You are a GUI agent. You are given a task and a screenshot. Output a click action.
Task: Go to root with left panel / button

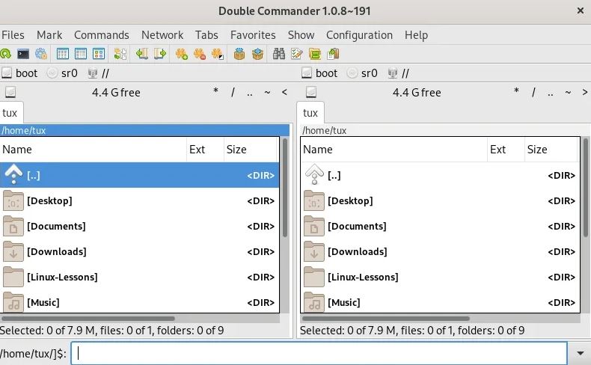point(233,92)
